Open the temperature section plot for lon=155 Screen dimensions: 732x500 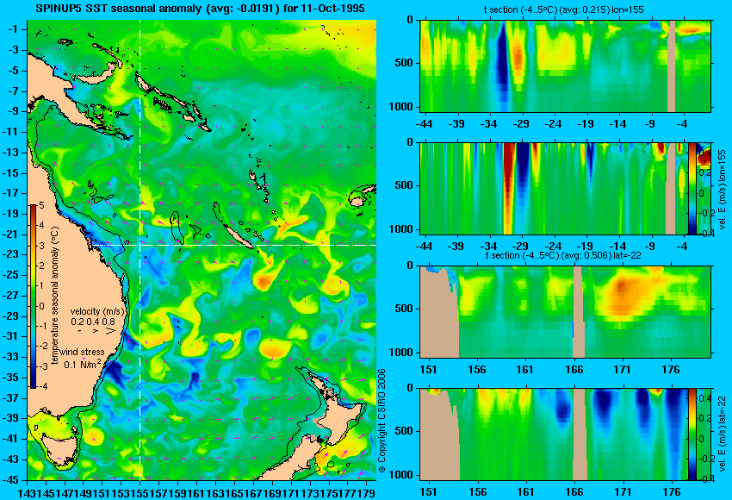coord(565,66)
